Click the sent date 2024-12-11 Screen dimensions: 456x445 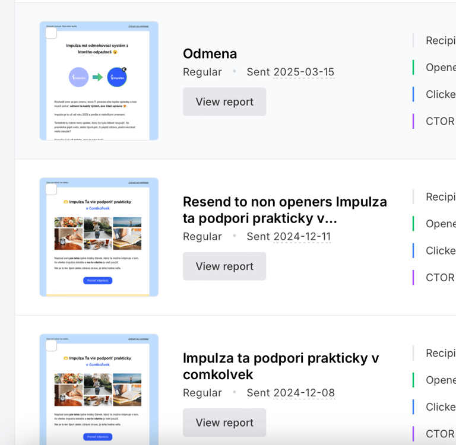tap(302, 237)
